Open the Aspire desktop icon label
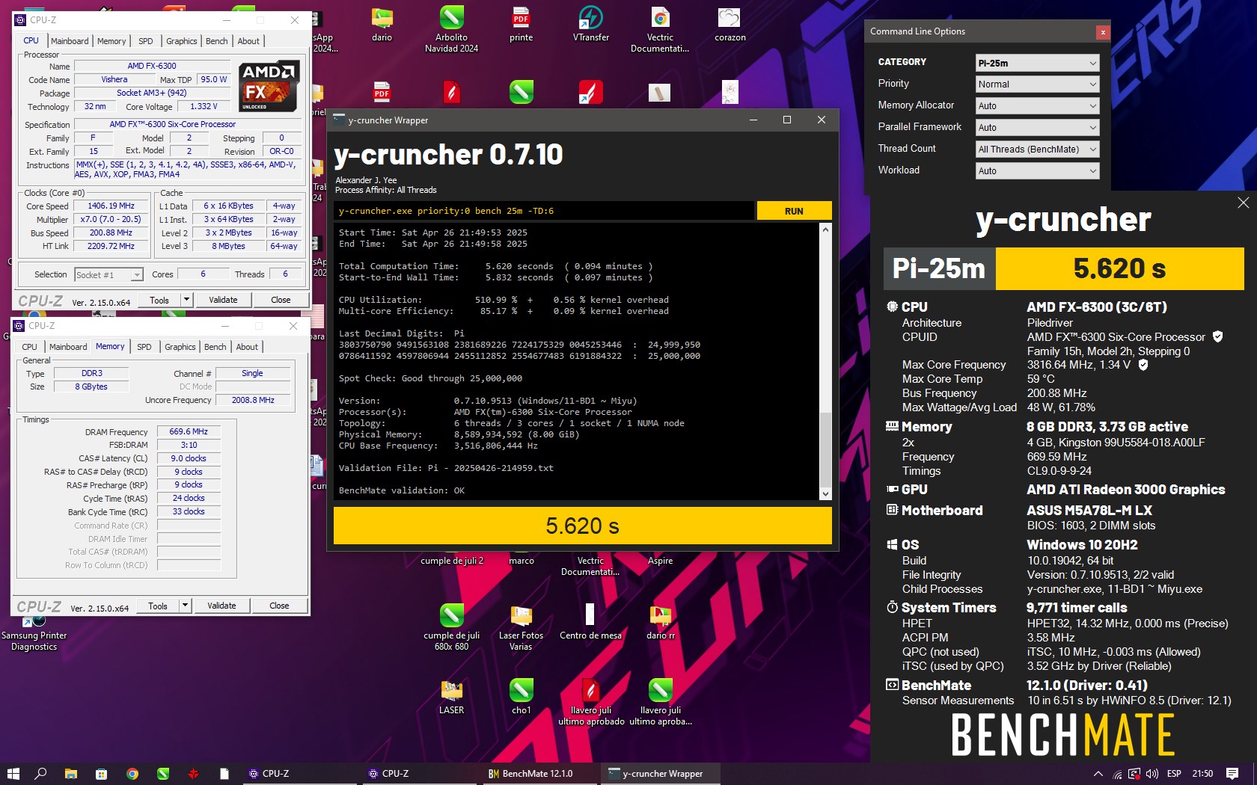 tap(660, 561)
